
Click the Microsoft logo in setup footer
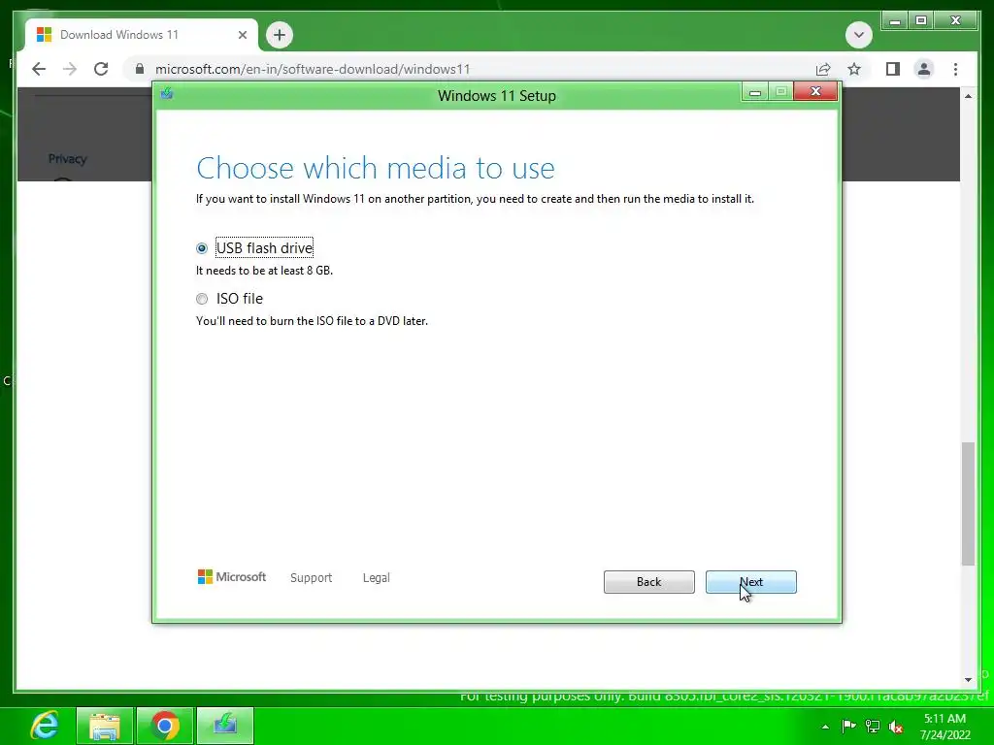(x=231, y=577)
